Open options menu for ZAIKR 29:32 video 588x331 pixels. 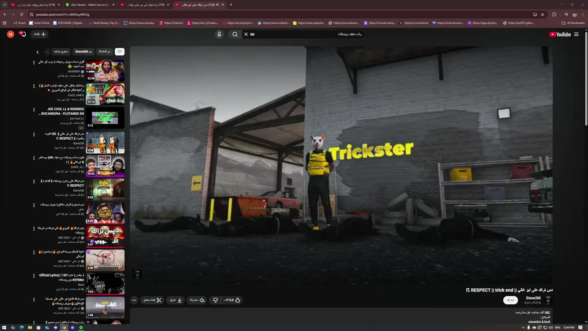pos(34,158)
